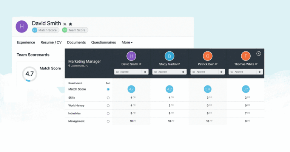290x152 pixels.
Task: Click the RSS feed icon next to David Smith
Action: (65, 24)
